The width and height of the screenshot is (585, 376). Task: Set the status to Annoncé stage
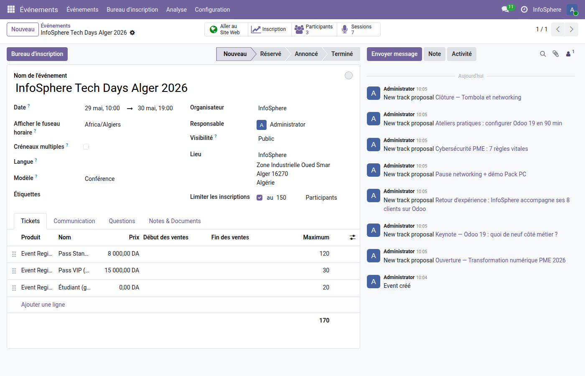306,54
